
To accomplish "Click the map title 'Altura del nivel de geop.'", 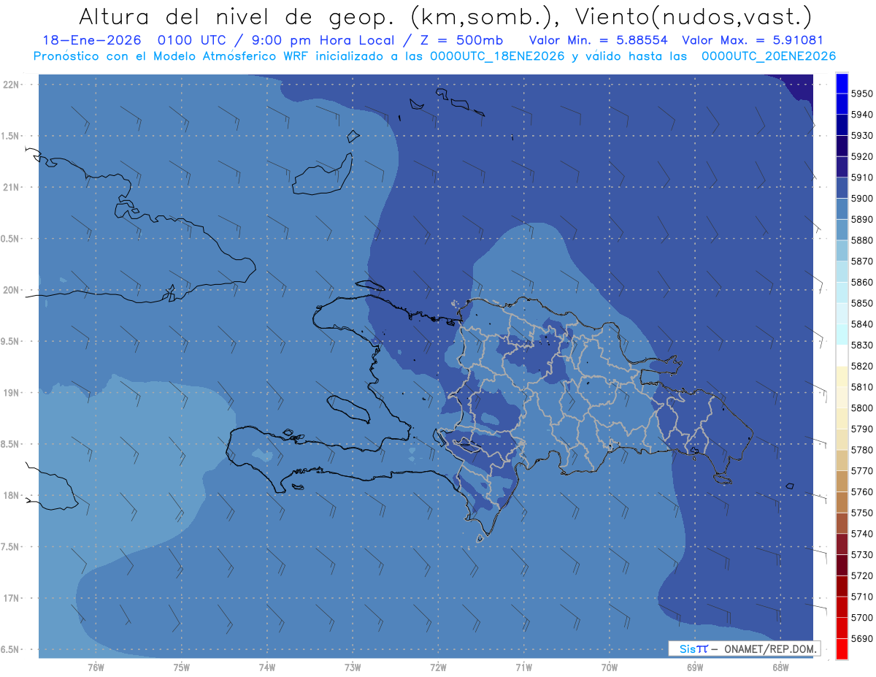I will 237,16.
